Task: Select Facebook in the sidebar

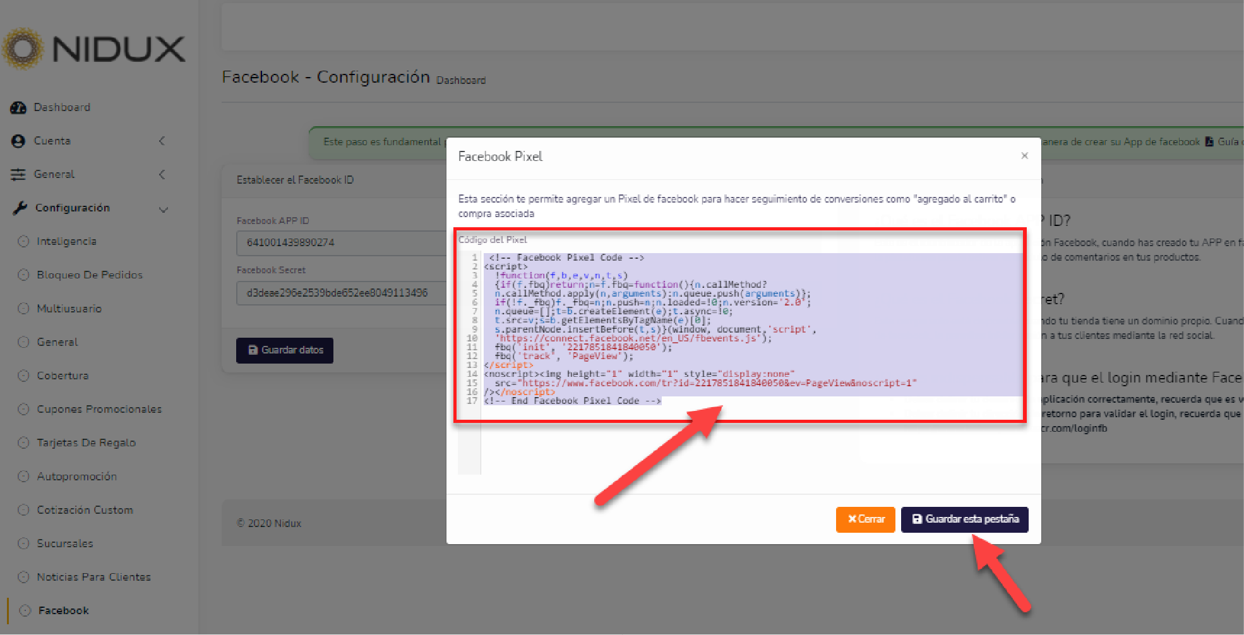Action: [64, 610]
